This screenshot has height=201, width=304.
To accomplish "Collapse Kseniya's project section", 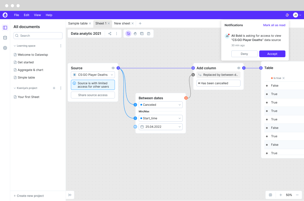I will coord(15,88).
